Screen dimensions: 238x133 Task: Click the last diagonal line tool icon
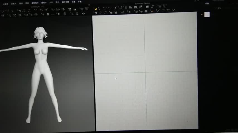tap(173, 10)
